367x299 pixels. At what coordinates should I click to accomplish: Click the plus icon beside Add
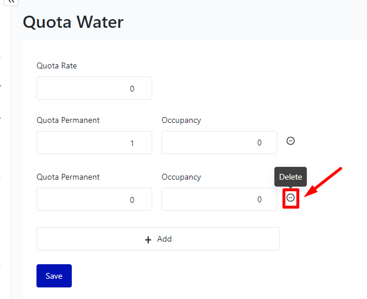148,239
